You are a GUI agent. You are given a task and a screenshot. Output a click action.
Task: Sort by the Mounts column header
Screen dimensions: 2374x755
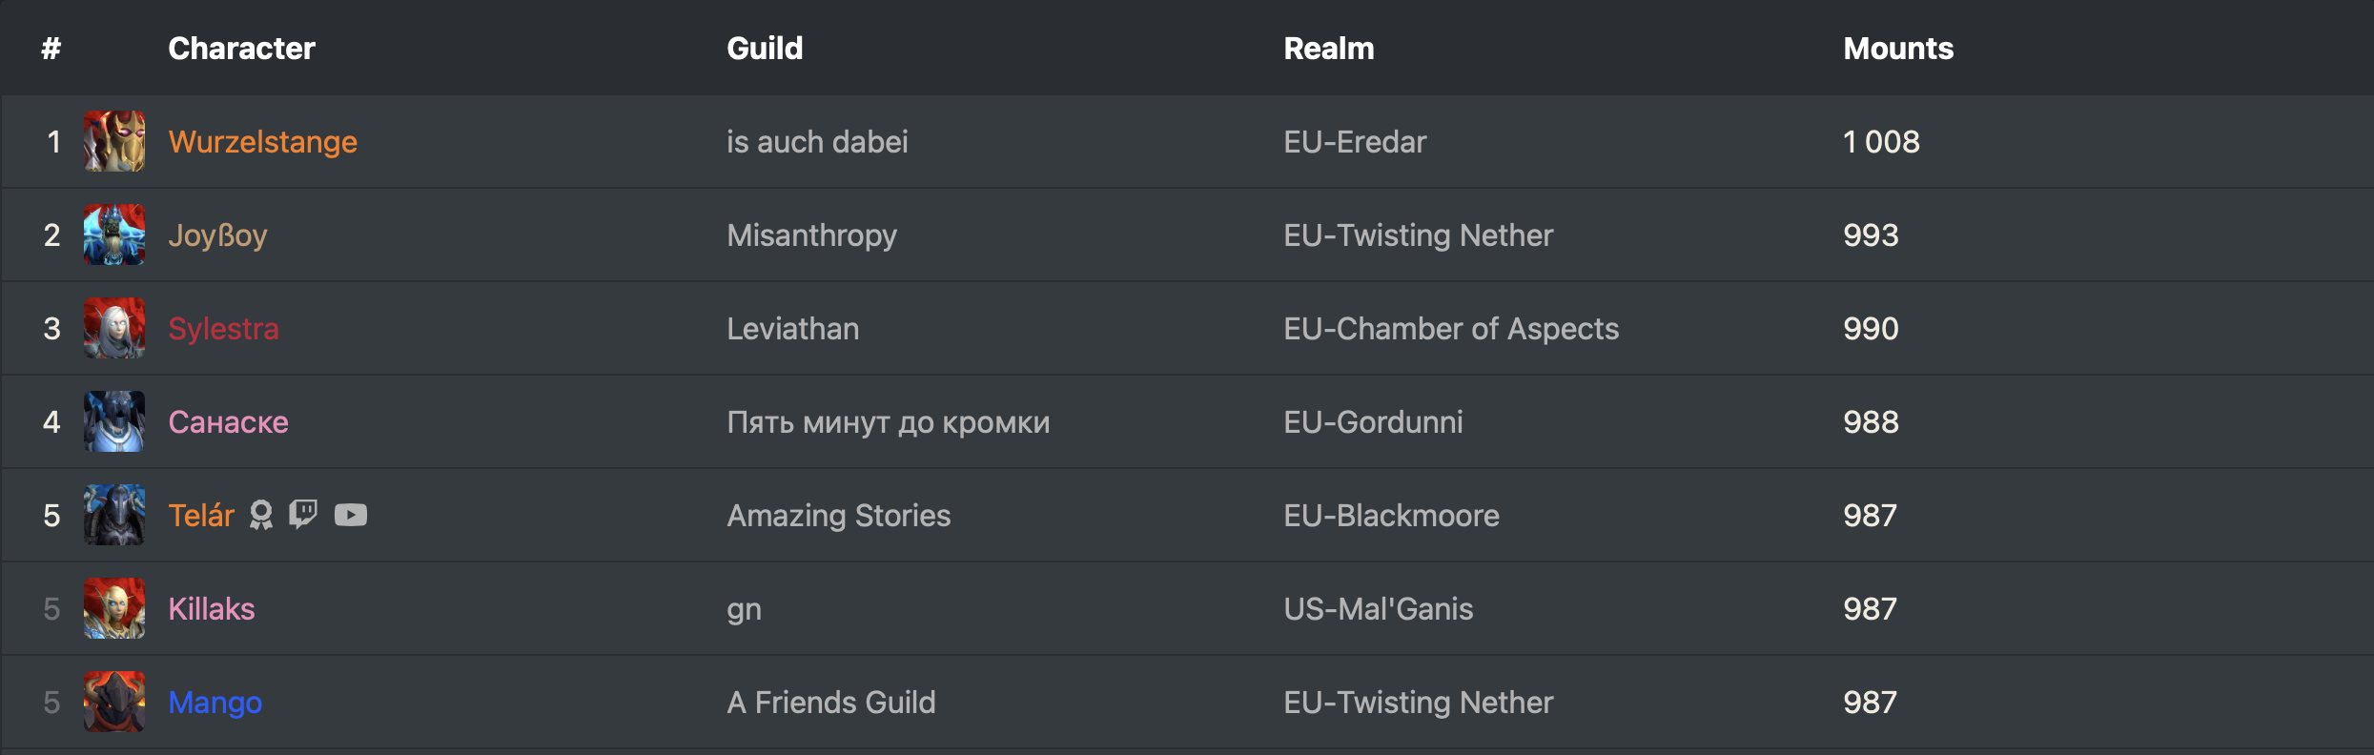[x=1897, y=48]
